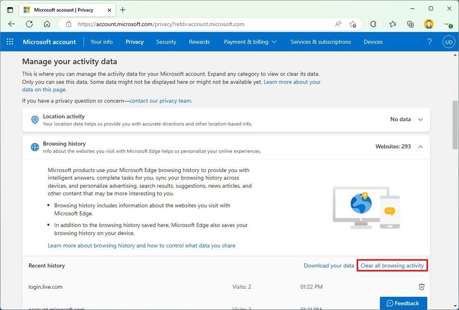459x310 pixels.
Task: Add this page to favorites
Action: (x=353, y=24)
